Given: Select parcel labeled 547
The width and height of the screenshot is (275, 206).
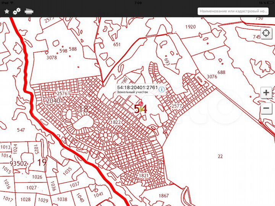Looking at the screenshot, I should coord(21,130).
